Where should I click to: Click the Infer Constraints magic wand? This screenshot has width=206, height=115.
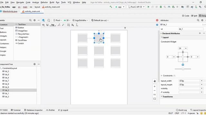(63, 25)
